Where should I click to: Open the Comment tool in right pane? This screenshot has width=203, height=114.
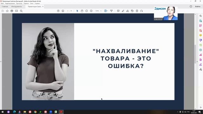tap(200, 35)
